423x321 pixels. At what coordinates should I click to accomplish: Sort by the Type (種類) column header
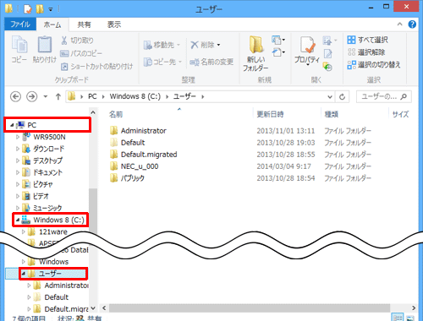click(332, 114)
